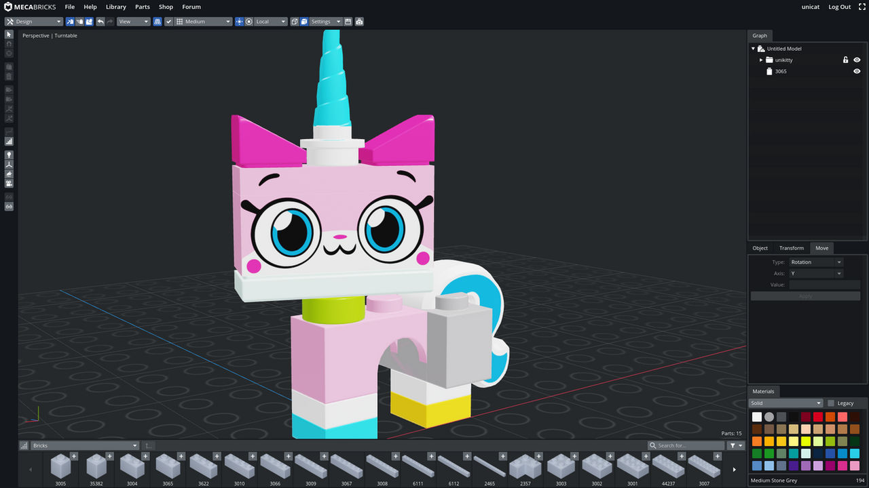Switch to the Object tab
This screenshot has width=869, height=488.
click(760, 248)
